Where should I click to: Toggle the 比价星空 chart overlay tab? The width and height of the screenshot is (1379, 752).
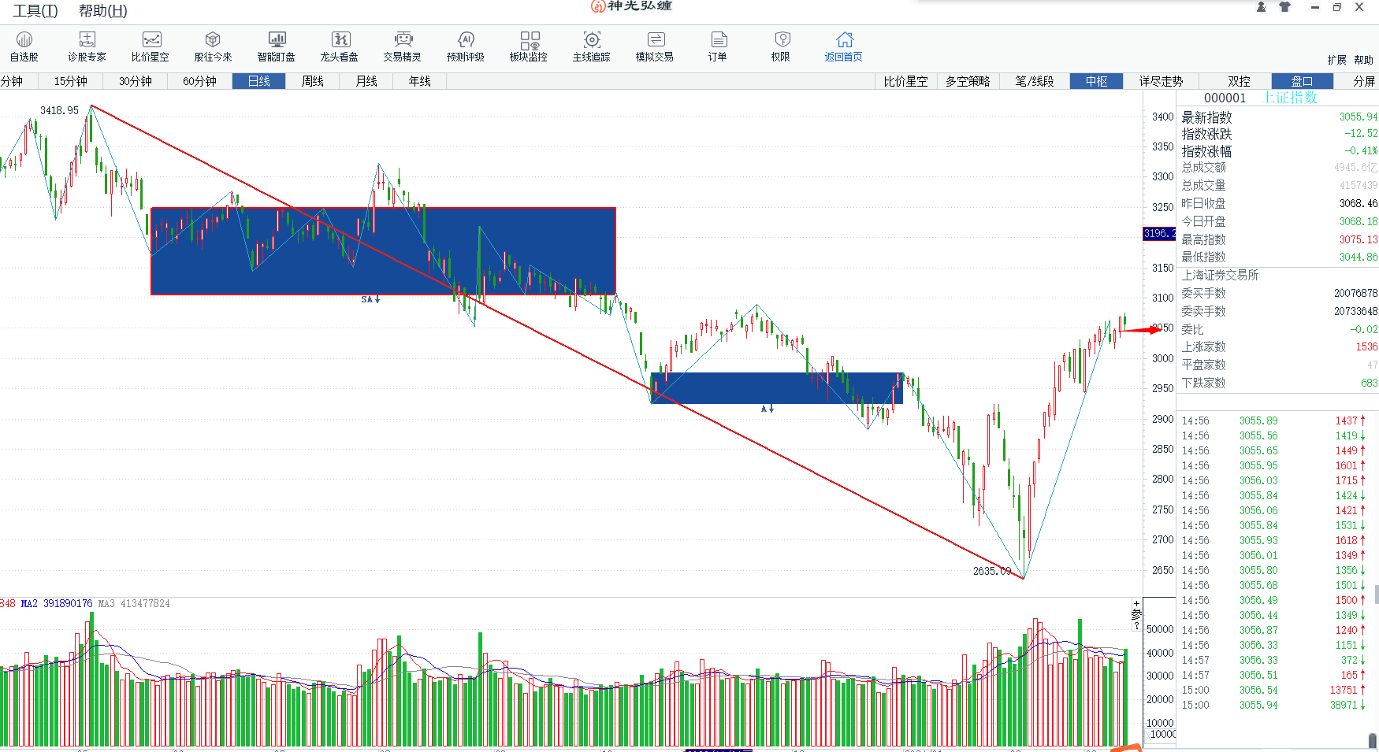(905, 81)
